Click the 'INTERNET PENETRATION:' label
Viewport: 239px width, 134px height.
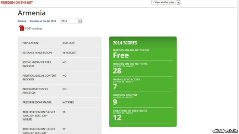tap(37, 53)
